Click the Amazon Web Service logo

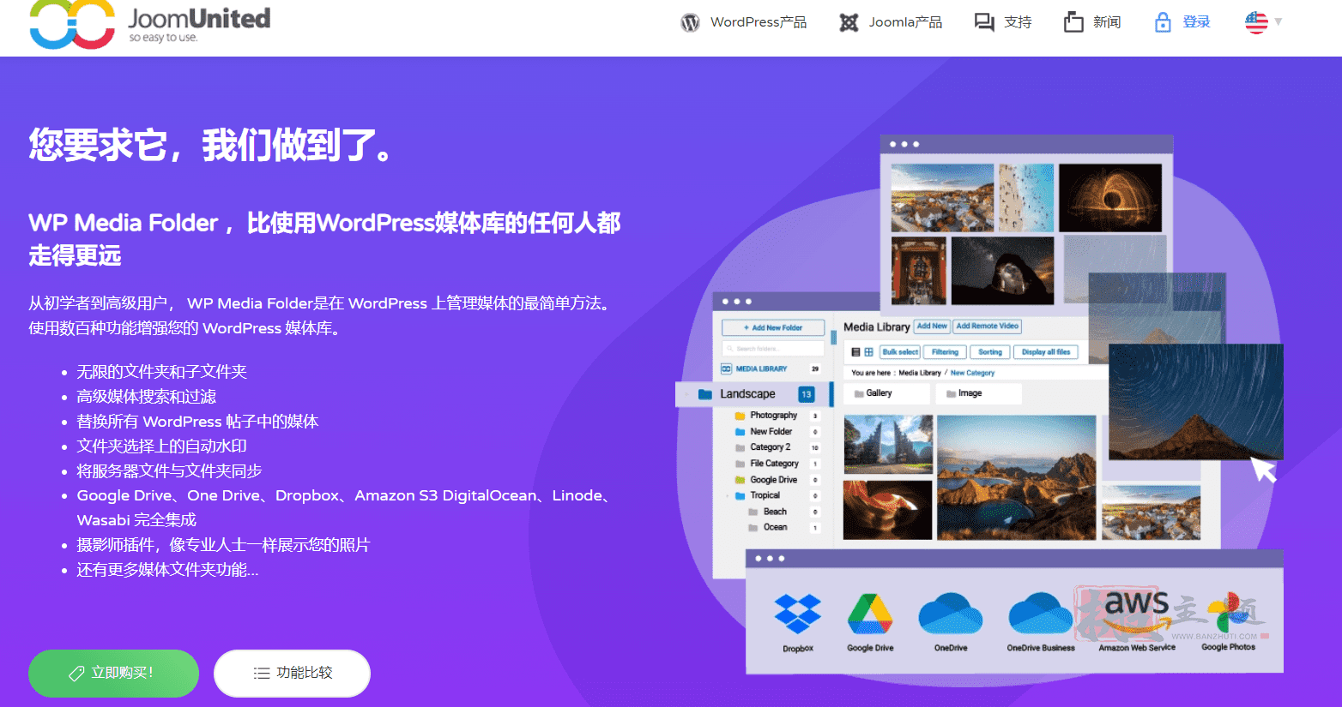(1136, 613)
